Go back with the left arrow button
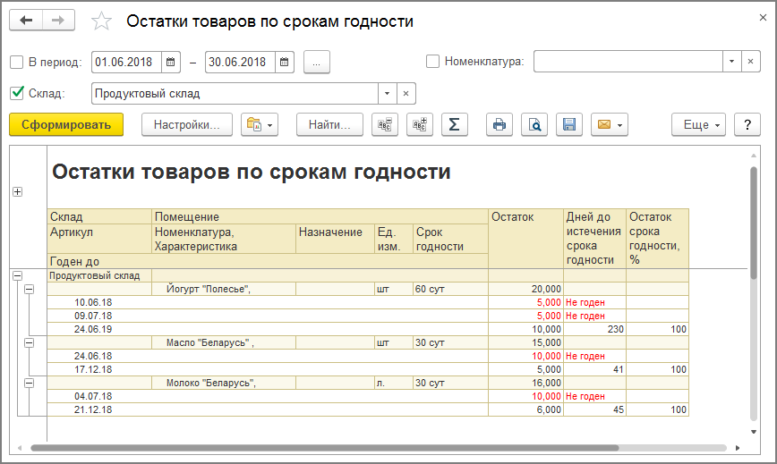The image size is (777, 464). [x=26, y=21]
